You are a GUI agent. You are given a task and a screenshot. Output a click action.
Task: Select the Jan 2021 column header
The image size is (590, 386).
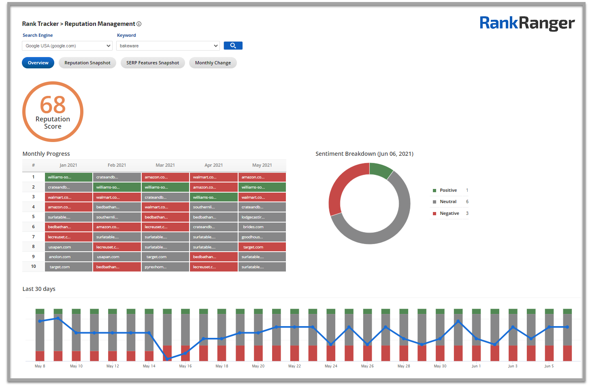pyautogui.click(x=68, y=165)
